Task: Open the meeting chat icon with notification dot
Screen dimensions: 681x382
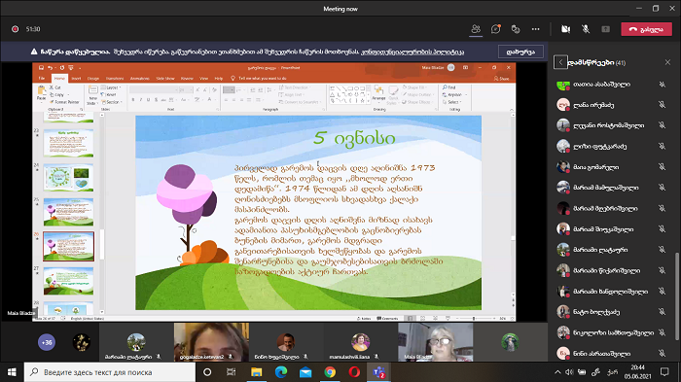Action: (x=495, y=29)
